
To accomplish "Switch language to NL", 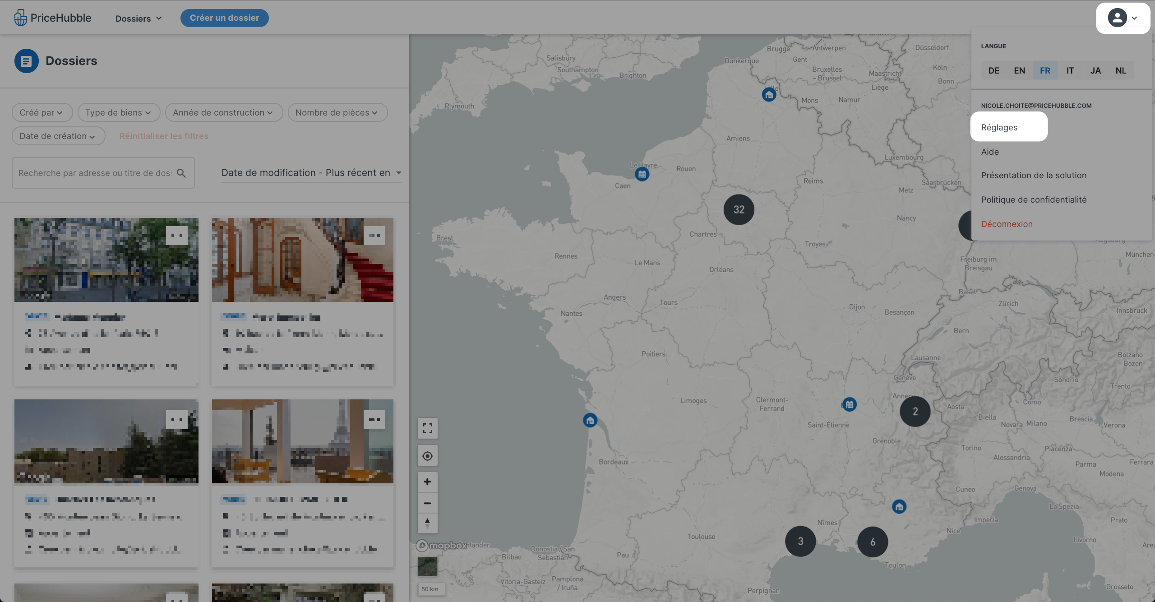I will (x=1121, y=70).
